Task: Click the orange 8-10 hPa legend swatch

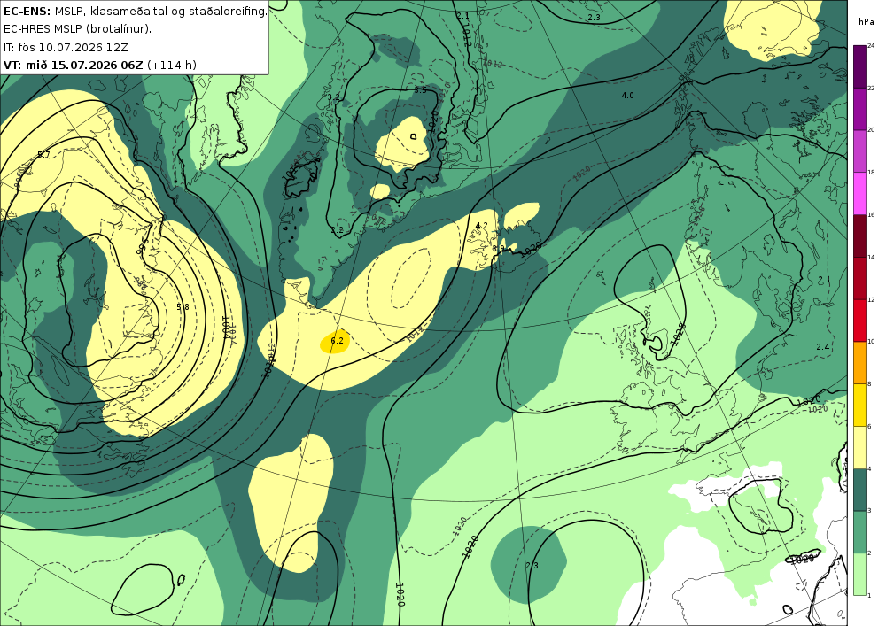Action: (859, 362)
